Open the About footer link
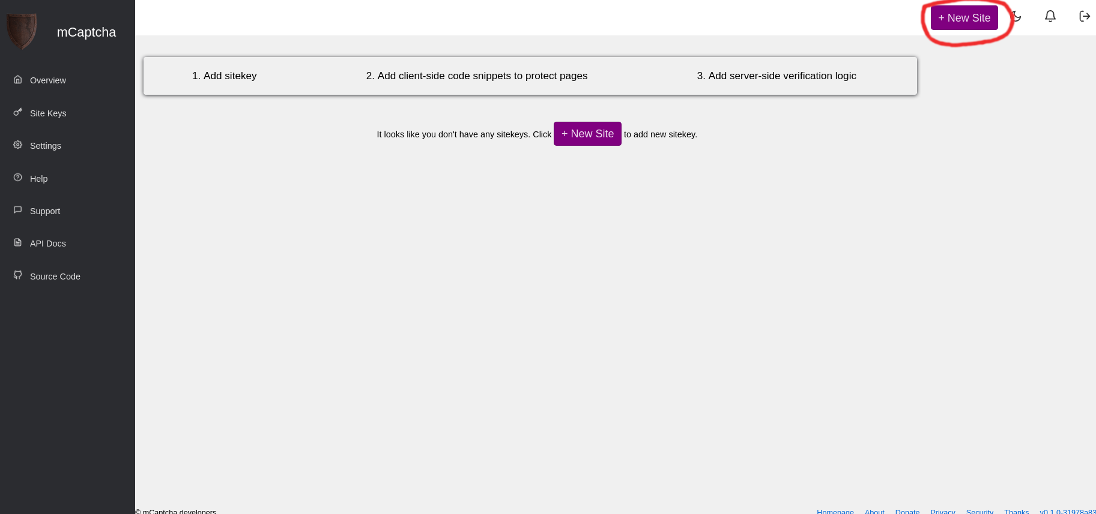The width and height of the screenshot is (1096, 514). click(874, 511)
